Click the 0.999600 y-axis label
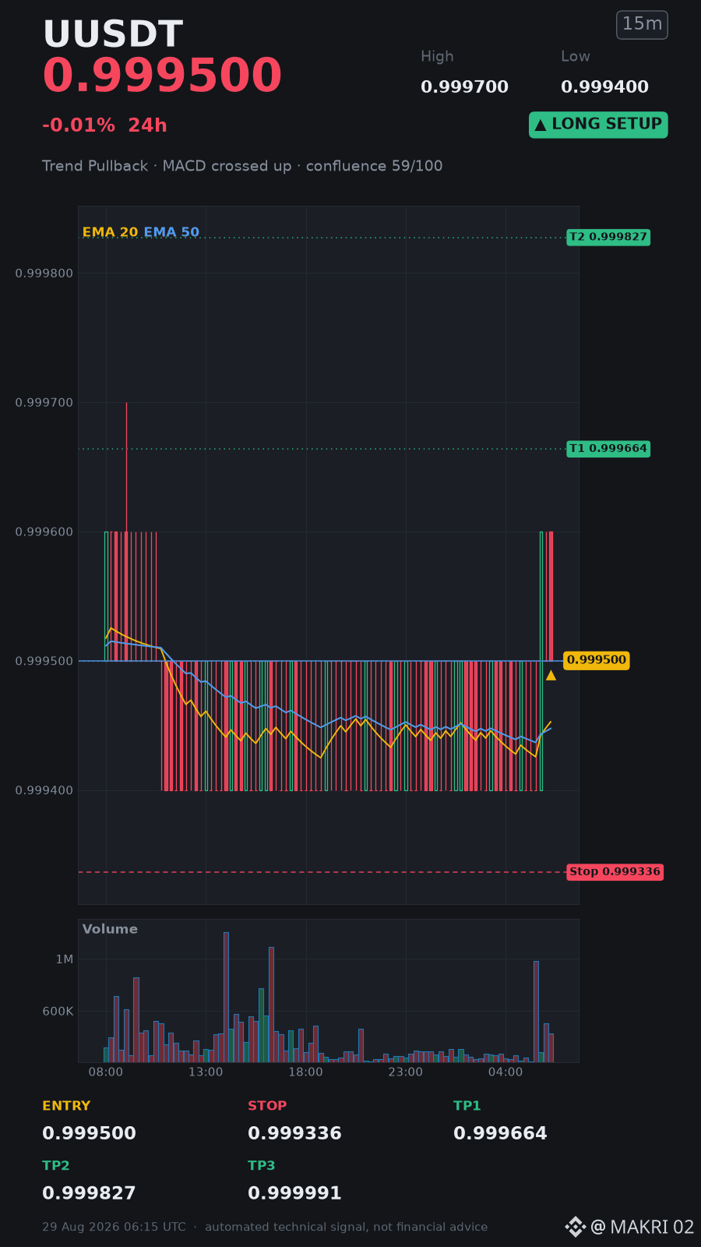This screenshot has height=1247, width=701. (x=44, y=532)
